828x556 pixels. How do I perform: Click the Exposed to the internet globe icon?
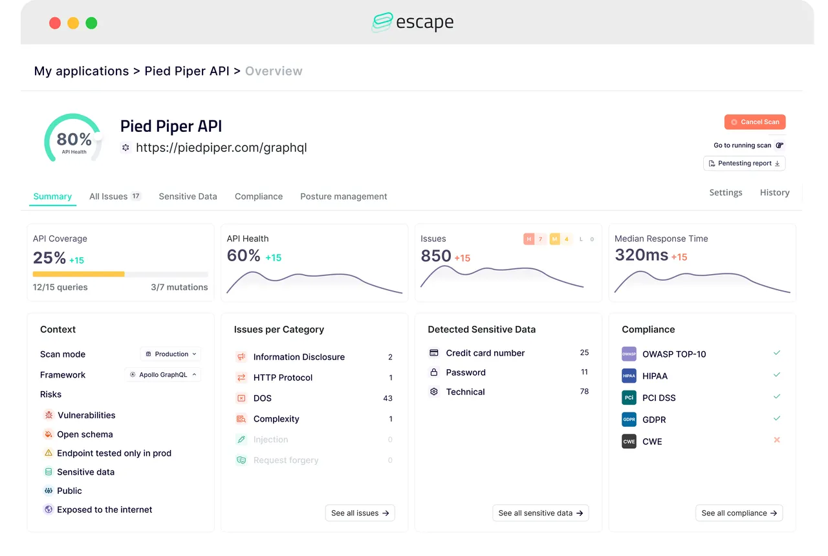pyautogui.click(x=49, y=509)
